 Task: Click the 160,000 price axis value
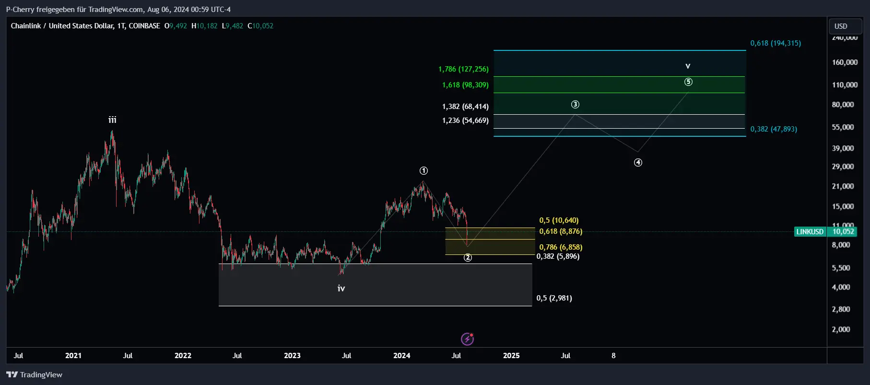(845, 62)
